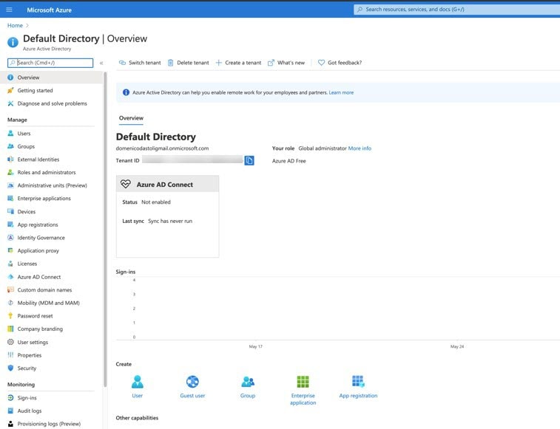Collapse the left navigation pane

(x=101, y=63)
